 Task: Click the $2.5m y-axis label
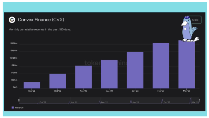click(14, 80)
